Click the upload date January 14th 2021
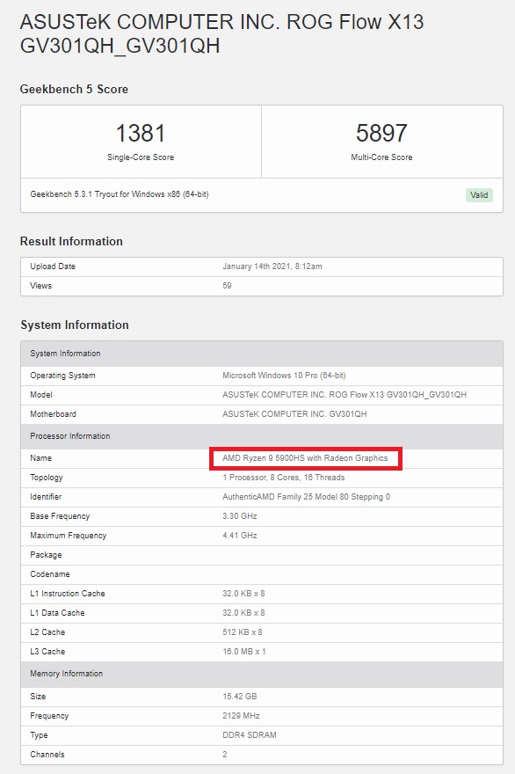 tap(272, 267)
